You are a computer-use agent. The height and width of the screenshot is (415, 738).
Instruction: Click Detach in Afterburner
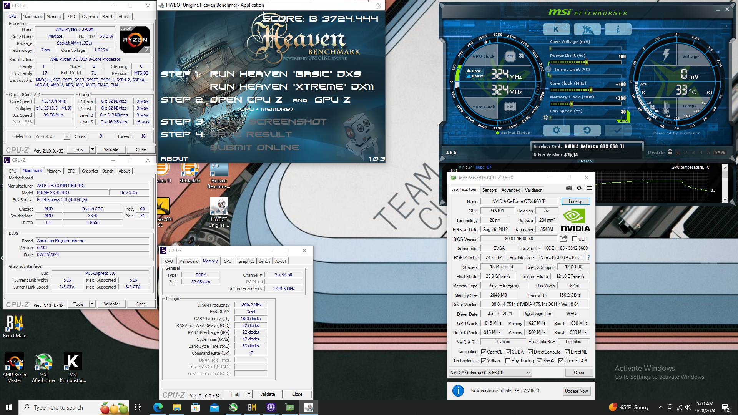pos(585,161)
